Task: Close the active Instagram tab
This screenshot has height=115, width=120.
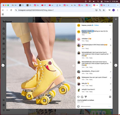Action: point(97,5)
